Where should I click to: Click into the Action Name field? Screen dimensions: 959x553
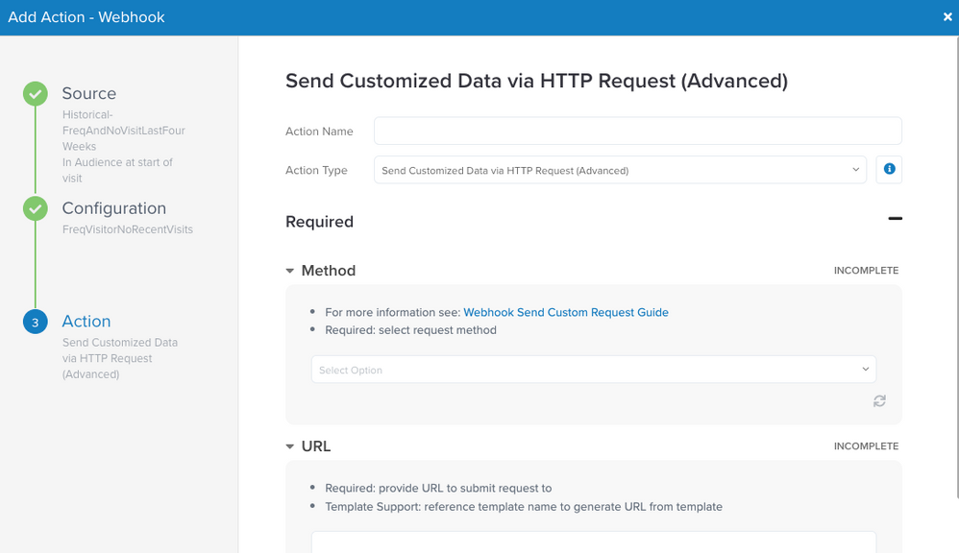(637, 131)
